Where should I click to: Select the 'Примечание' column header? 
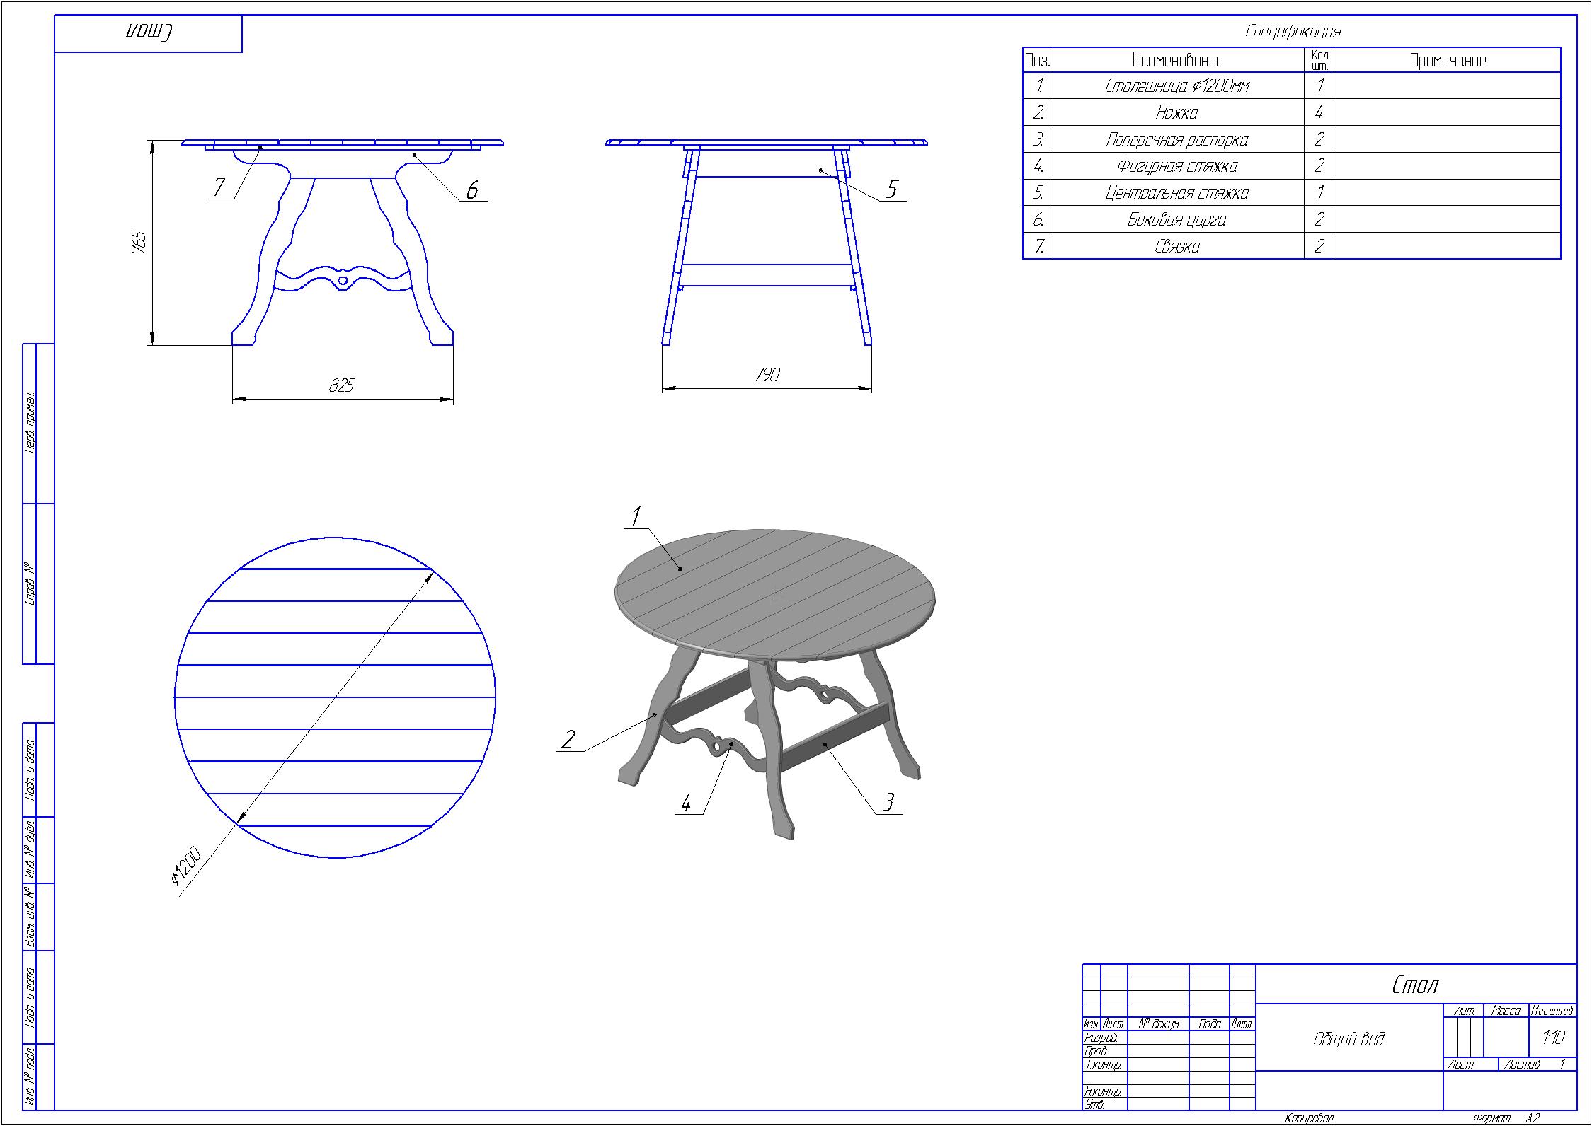[1448, 60]
